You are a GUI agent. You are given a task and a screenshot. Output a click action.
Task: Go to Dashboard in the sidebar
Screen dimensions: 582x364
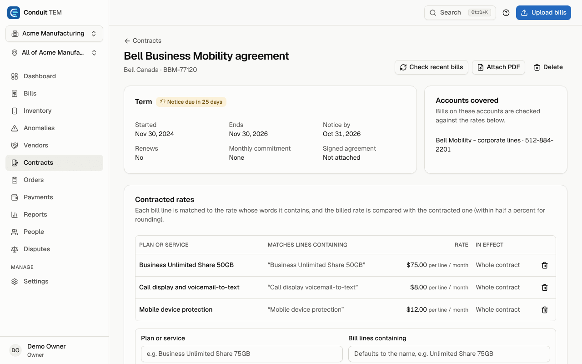pos(55,76)
